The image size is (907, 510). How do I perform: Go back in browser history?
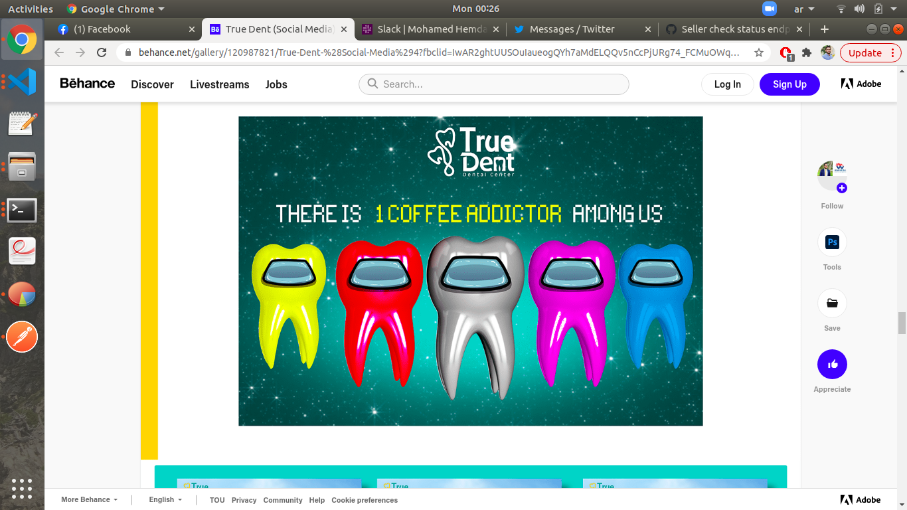click(59, 53)
